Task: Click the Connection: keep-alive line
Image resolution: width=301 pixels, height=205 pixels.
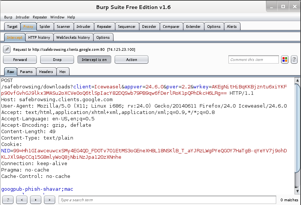Action: [34, 163]
